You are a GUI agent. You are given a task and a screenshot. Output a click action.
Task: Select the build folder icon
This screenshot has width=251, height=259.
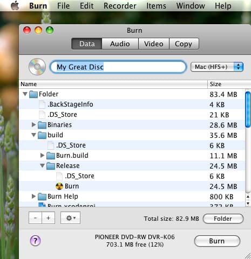click(42, 135)
